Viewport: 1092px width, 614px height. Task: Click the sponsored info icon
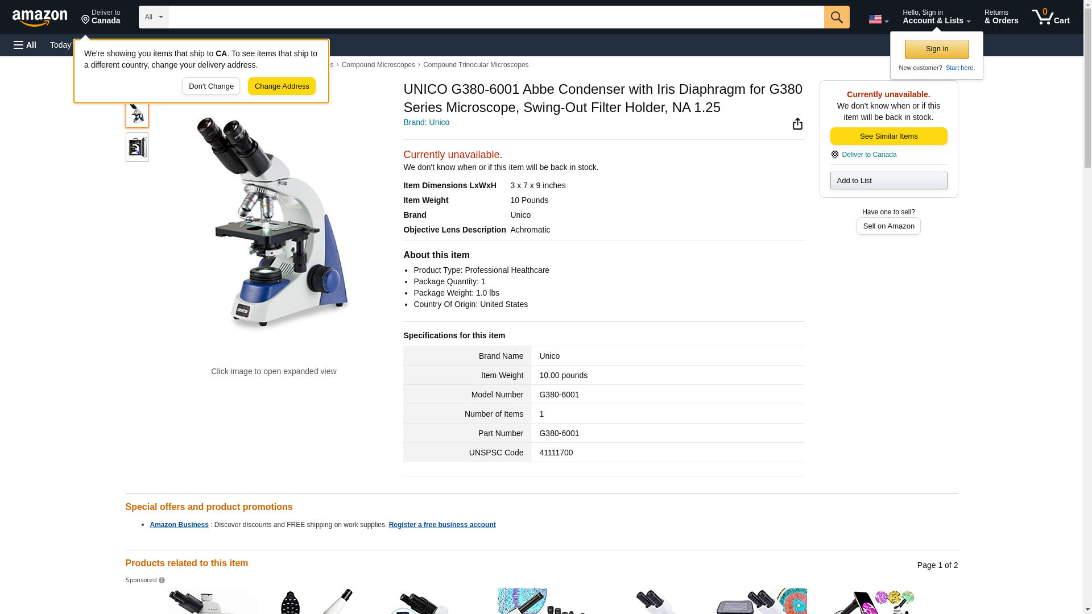point(162,580)
